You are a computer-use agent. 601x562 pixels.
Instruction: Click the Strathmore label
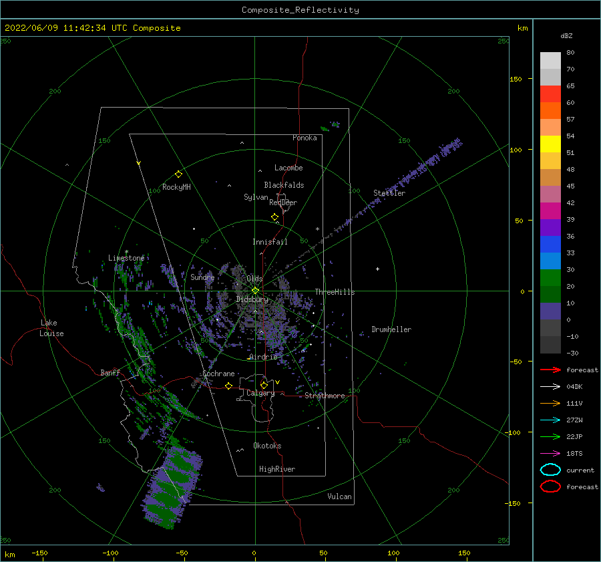click(325, 396)
